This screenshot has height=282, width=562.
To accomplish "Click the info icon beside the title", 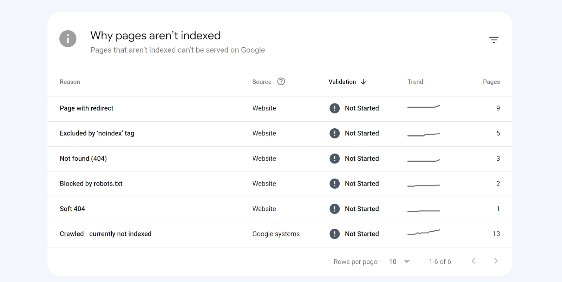I will pos(68,39).
